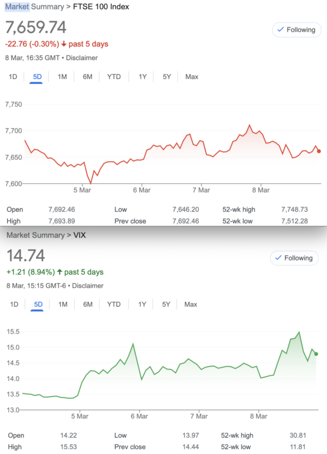
Task: Switch VIX chart to 1M range
Action: point(63,304)
